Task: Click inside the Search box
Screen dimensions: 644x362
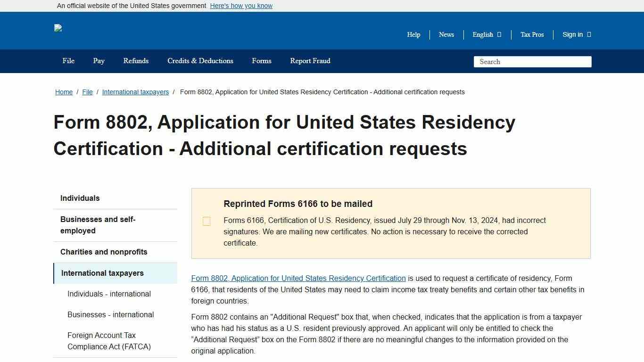Action: pyautogui.click(x=532, y=61)
